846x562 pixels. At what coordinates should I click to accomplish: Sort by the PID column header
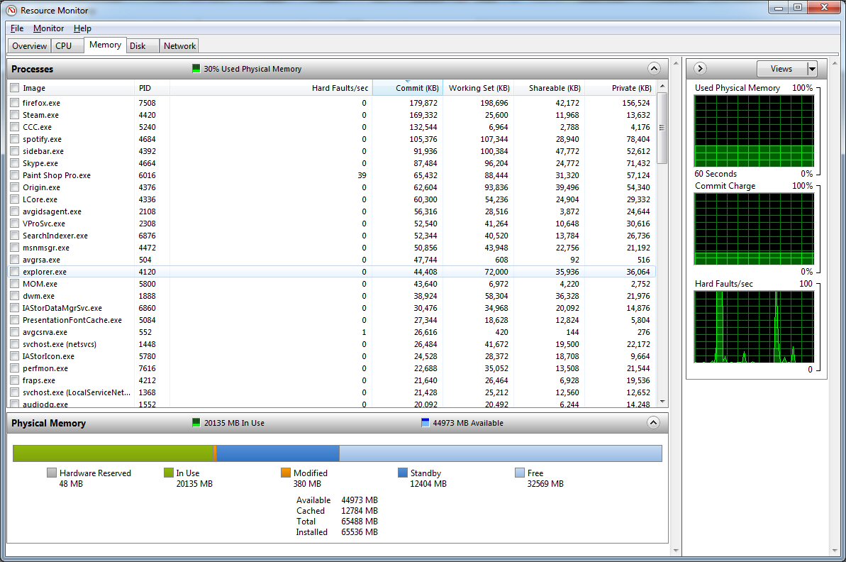(152, 88)
